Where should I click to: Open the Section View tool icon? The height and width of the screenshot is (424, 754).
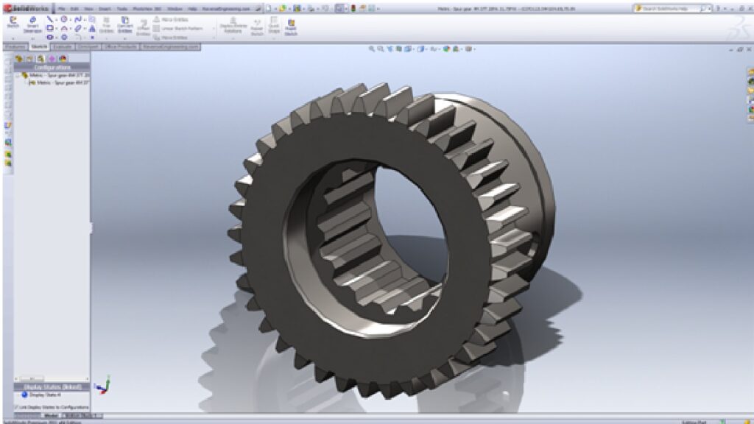tap(398, 49)
